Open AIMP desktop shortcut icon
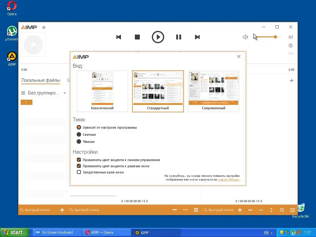This screenshot has height=237, width=316. point(12,59)
